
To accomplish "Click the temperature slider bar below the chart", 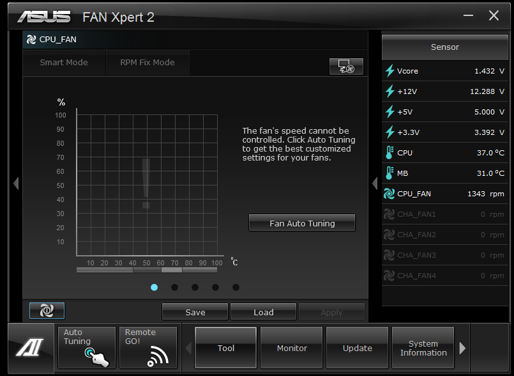I will (146, 270).
